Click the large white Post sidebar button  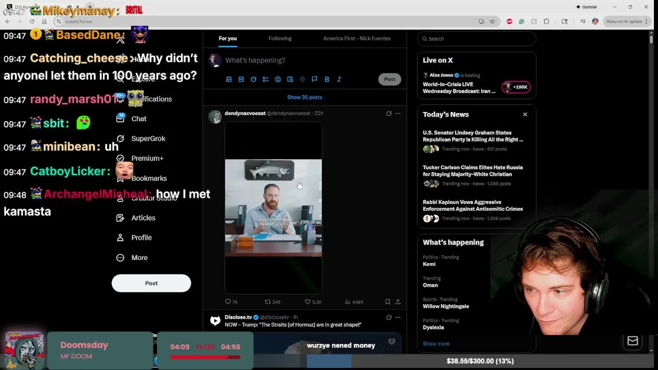151,283
